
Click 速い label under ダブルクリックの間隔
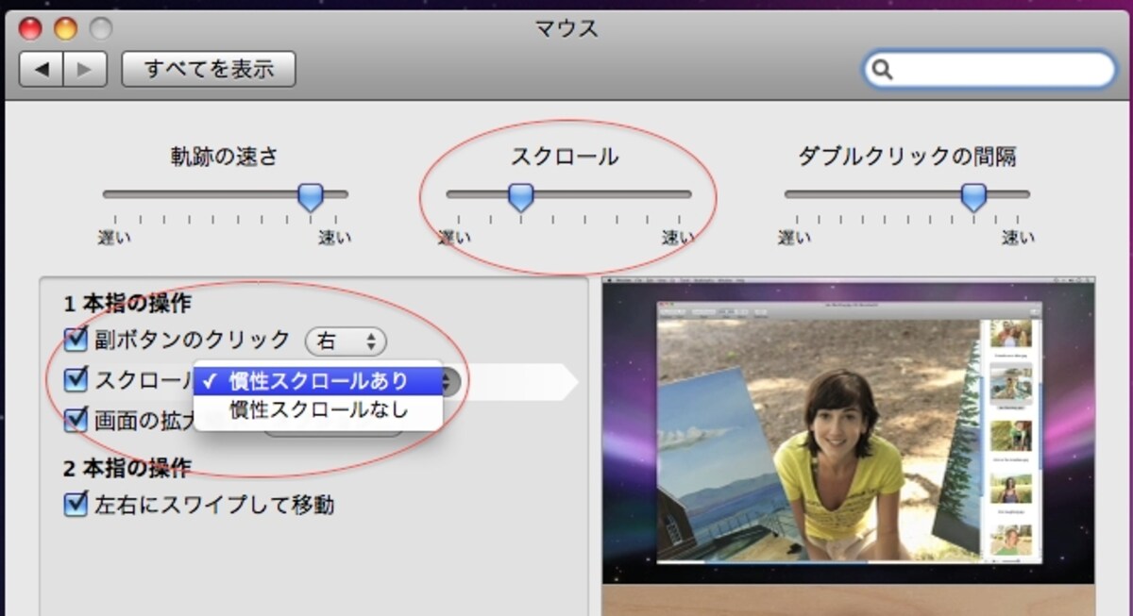[x=1018, y=238]
